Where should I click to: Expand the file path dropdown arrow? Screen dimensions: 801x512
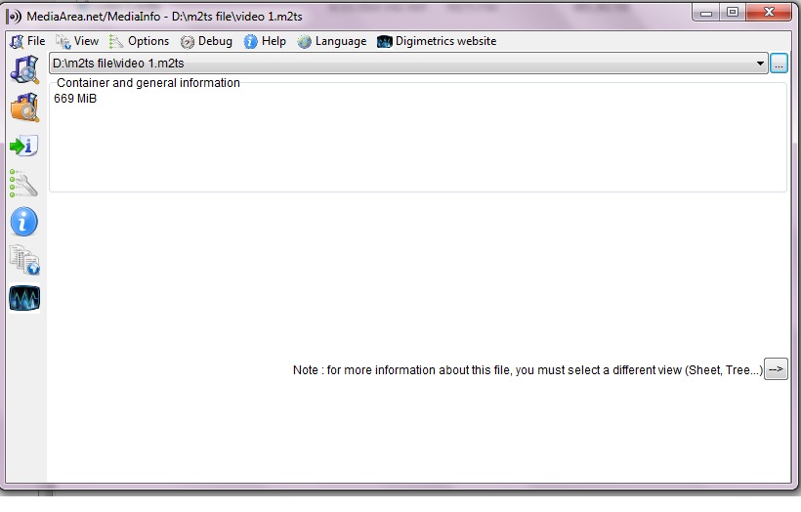pos(760,64)
